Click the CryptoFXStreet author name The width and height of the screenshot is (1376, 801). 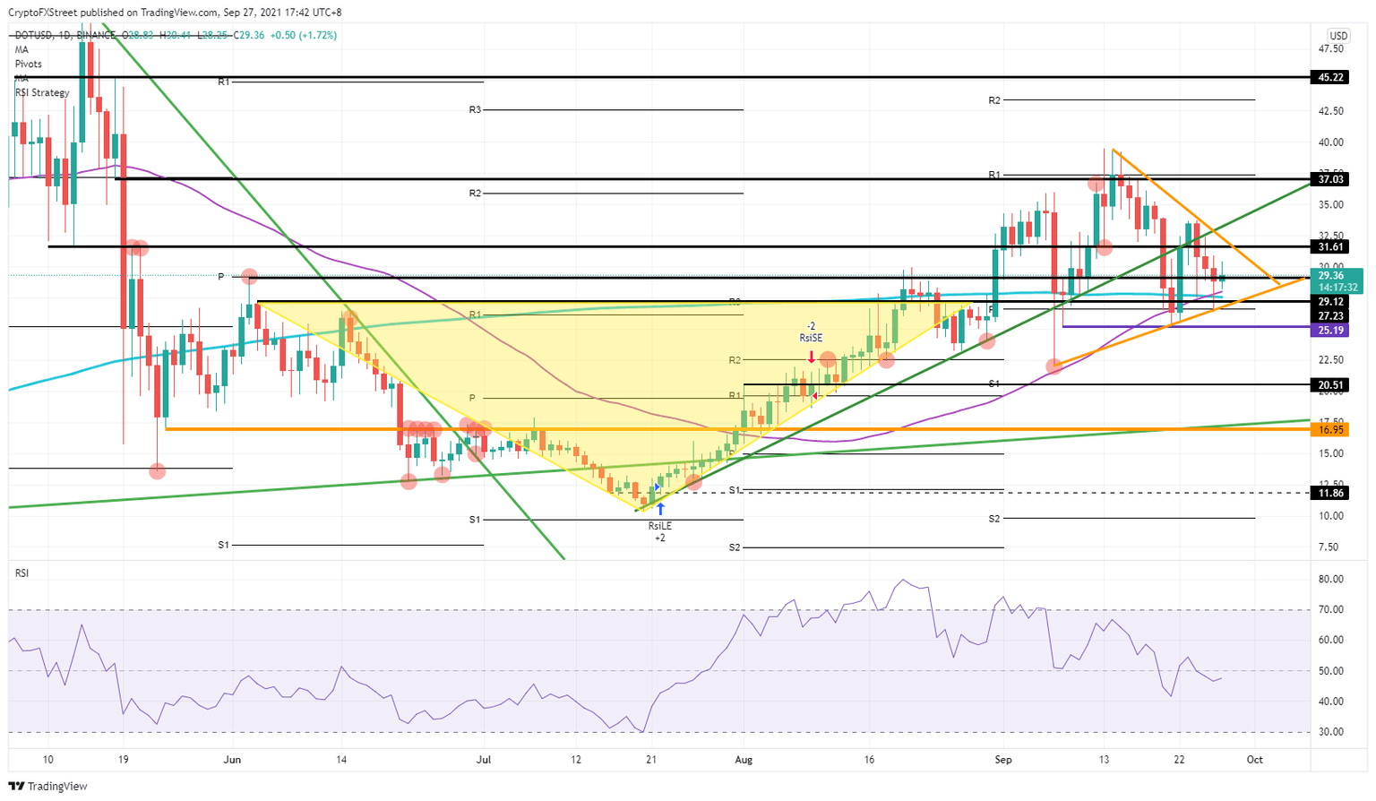[40, 13]
